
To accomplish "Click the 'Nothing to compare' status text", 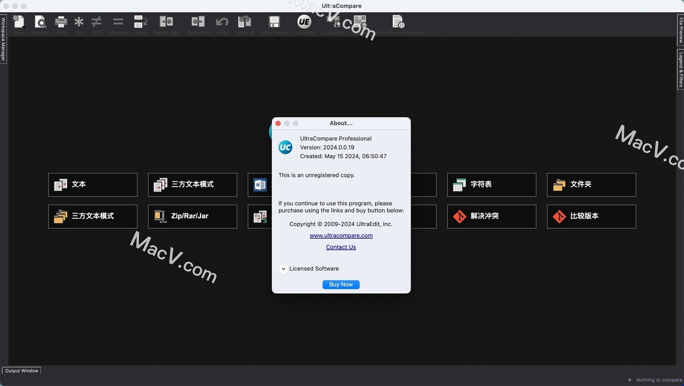I will (x=659, y=380).
